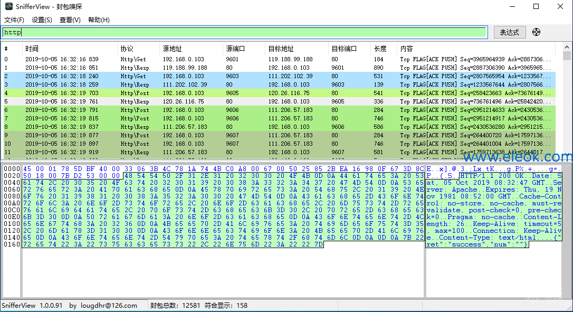Click length value 531 in row 2
The width and height of the screenshot is (573, 312).
[378, 76]
